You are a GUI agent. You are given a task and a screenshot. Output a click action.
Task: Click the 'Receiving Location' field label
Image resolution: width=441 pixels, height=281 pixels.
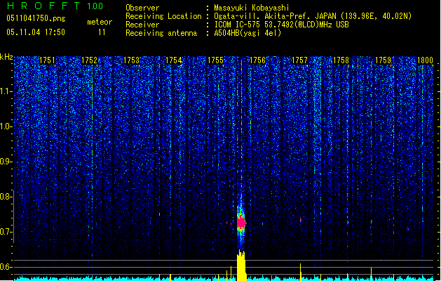tap(163, 16)
